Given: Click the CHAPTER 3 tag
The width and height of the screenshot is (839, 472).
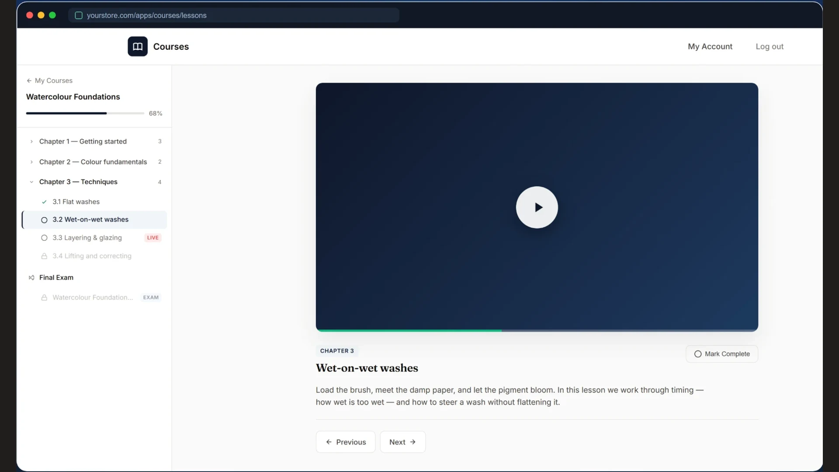Looking at the screenshot, I should pyautogui.click(x=337, y=351).
